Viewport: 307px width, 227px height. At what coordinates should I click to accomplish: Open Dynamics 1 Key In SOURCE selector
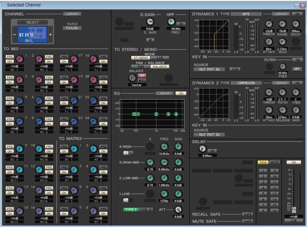pos(209,69)
